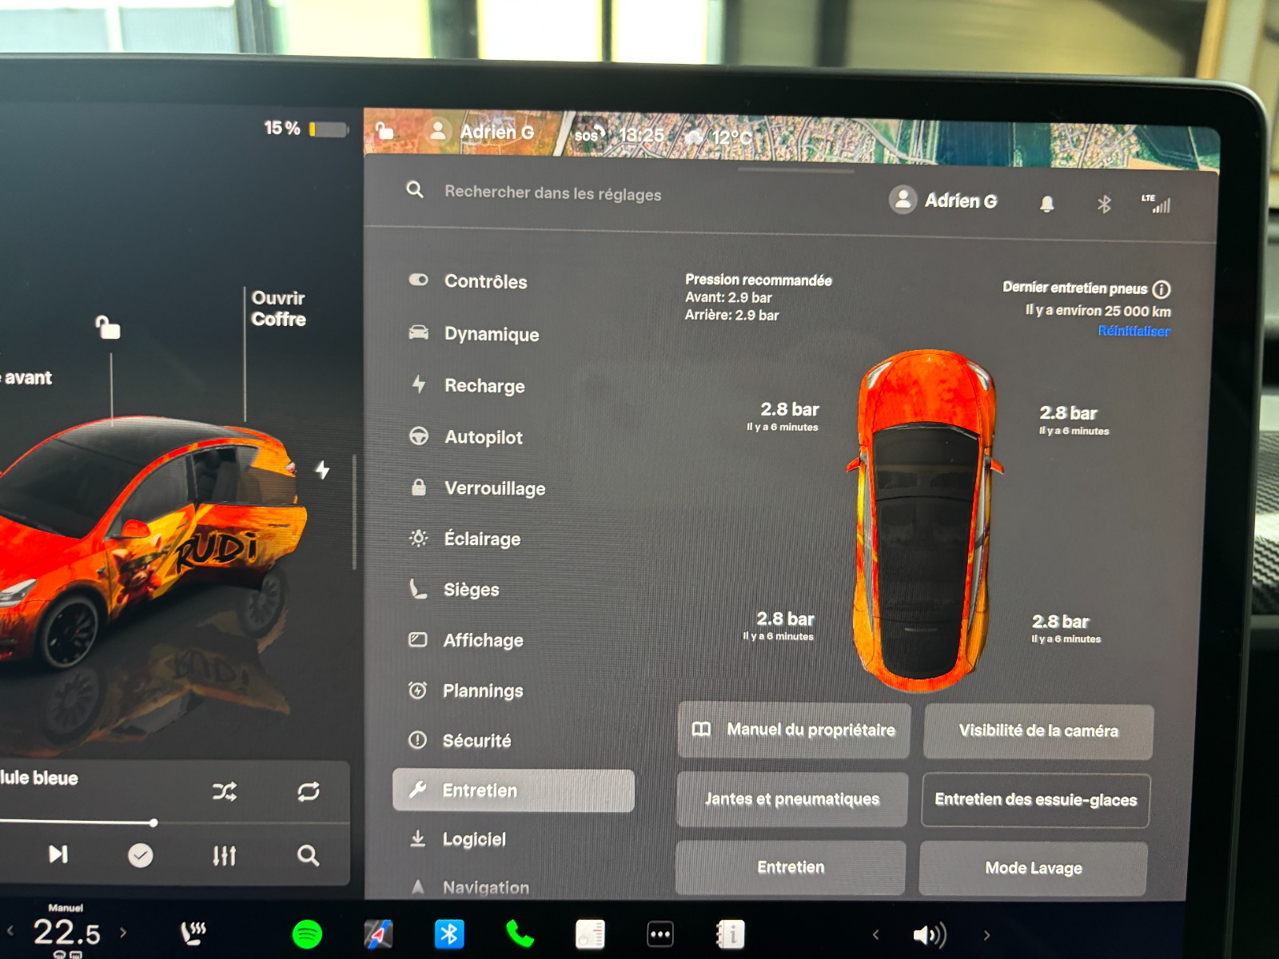Open the Bluetooth app in dock
The height and width of the screenshot is (959, 1279).
(x=448, y=933)
